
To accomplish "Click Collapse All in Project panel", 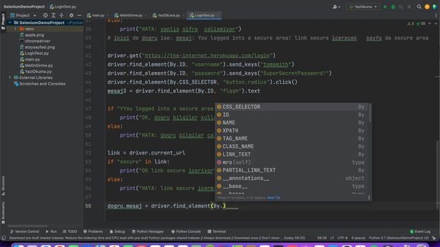I will (x=61, y=15).
